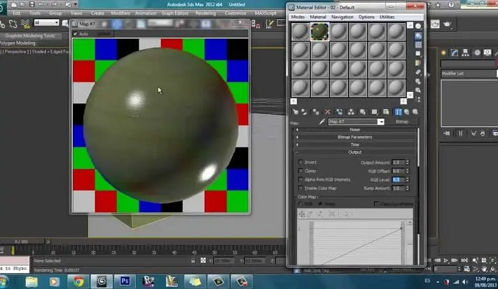Toggle Auto checkbox in Map #7 window

[x=75, y=34]
